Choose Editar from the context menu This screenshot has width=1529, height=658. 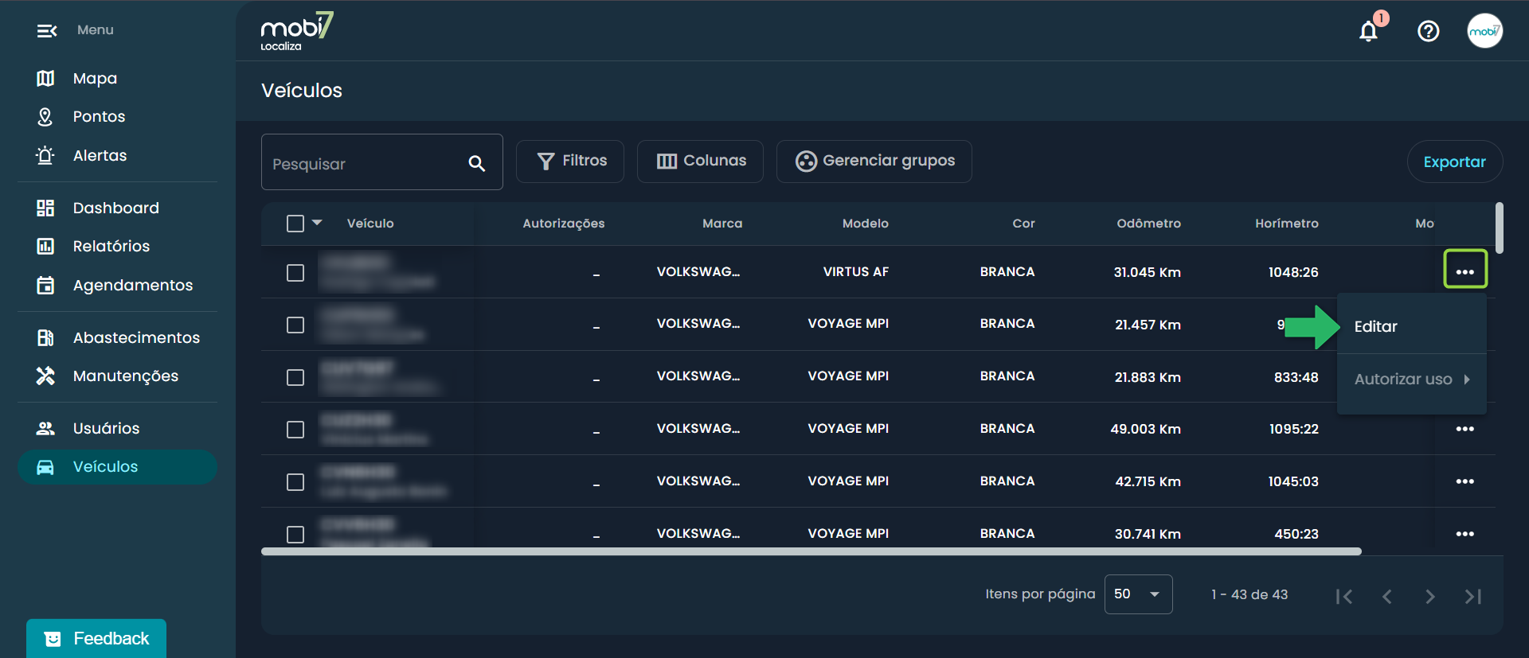point(1376,326)
